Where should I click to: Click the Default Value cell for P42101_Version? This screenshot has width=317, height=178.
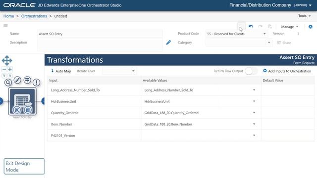288,135
